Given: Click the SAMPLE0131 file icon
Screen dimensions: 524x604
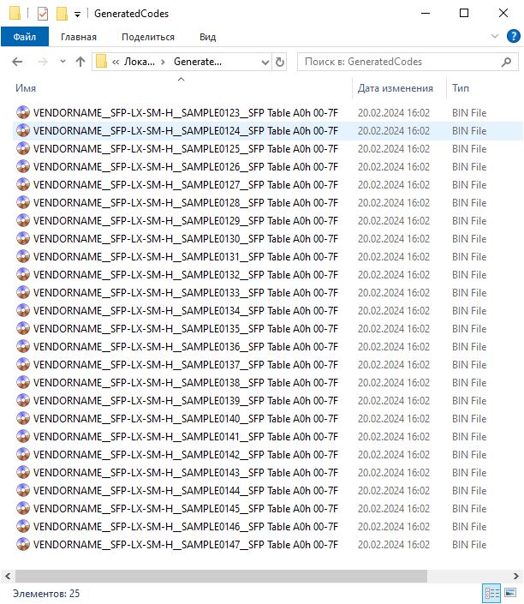Looking at the screenshot, I should pos(23,256).
